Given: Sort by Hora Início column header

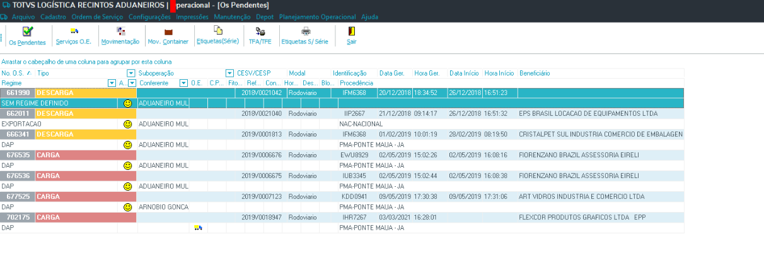Looking at the screenshot, I should [x=500, y=73].
